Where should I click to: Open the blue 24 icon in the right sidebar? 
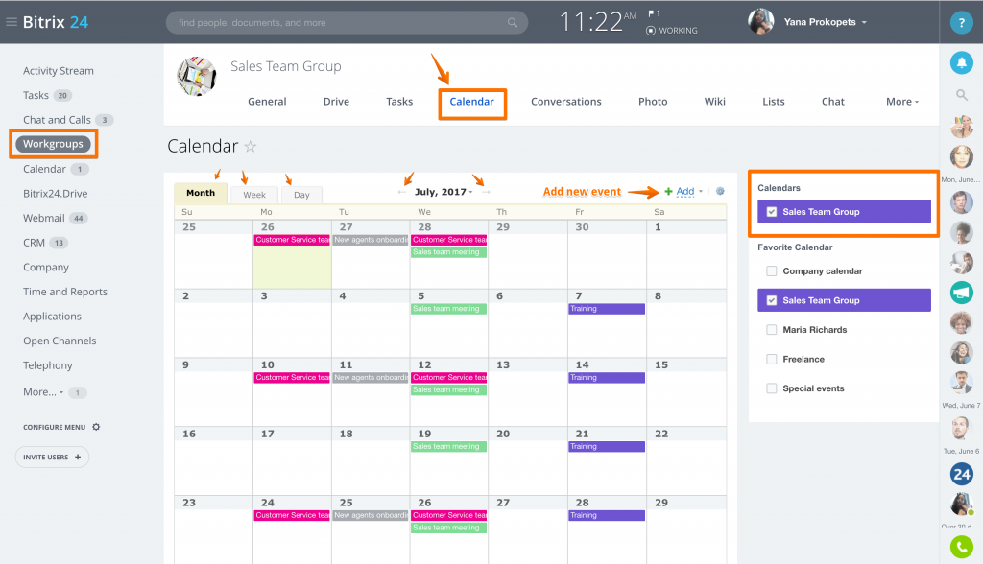961,475
